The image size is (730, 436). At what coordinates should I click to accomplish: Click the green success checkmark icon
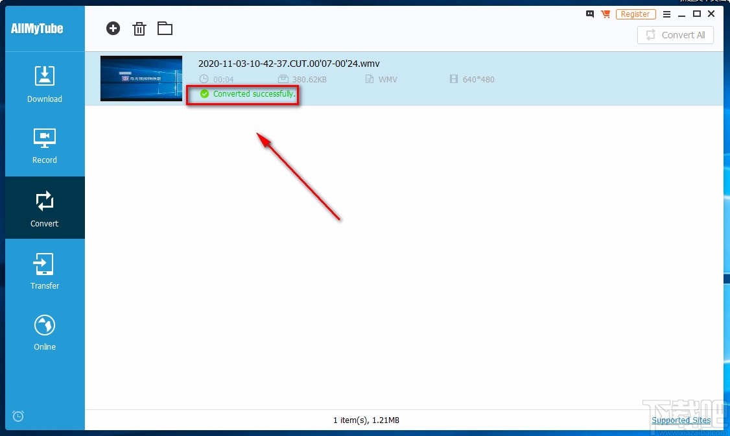click(204, 94)
